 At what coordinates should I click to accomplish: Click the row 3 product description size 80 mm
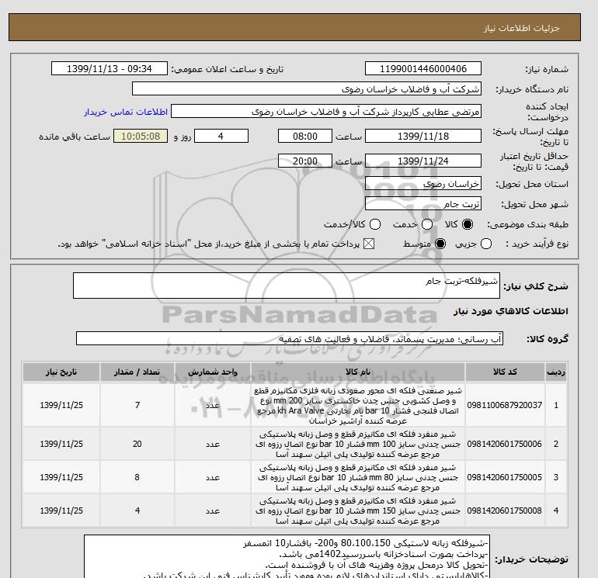point(358,477)
